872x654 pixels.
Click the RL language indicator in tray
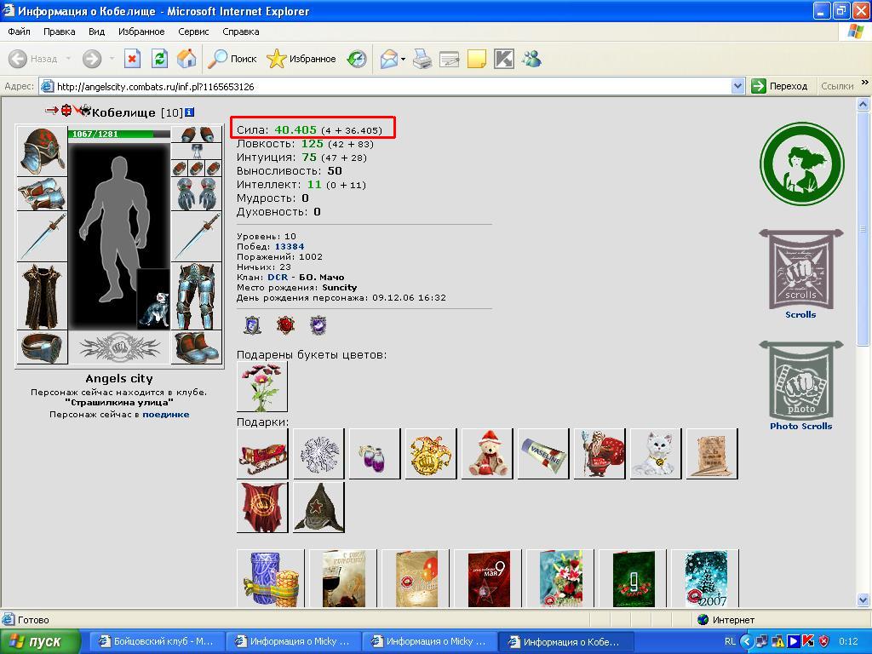[730, 641]
